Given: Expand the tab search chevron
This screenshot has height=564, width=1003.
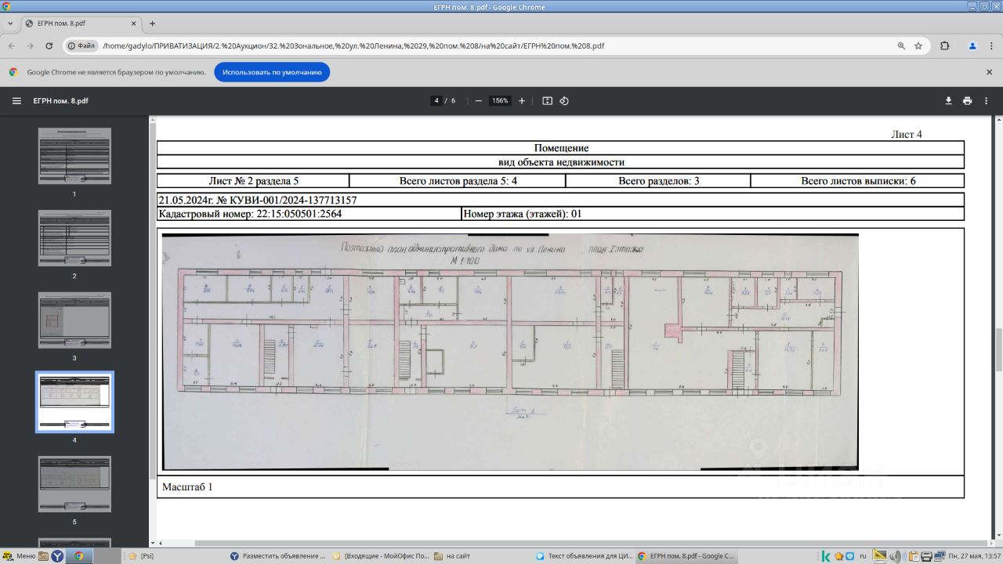Looking at the screenshot, I should [9, 23].
